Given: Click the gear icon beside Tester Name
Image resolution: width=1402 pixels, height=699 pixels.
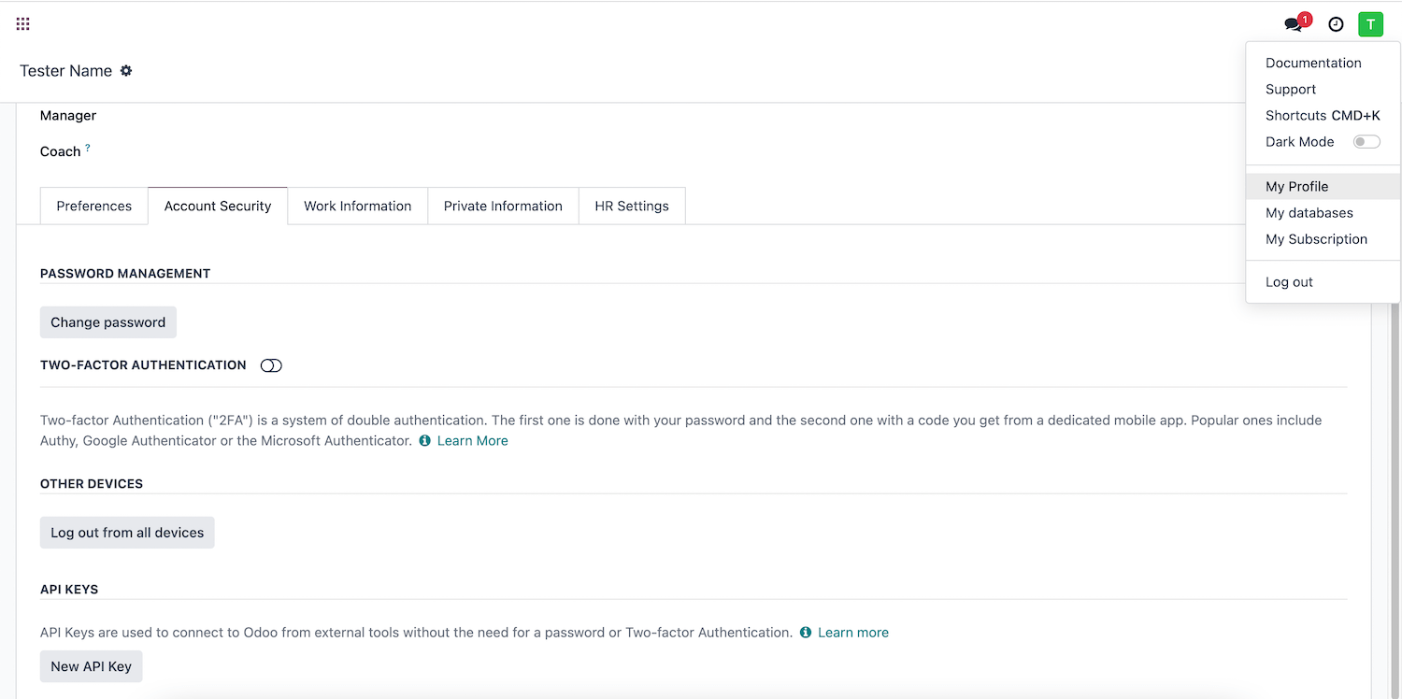Looking at the screenshot, I should pyautogui.click(x=126, y=71).
